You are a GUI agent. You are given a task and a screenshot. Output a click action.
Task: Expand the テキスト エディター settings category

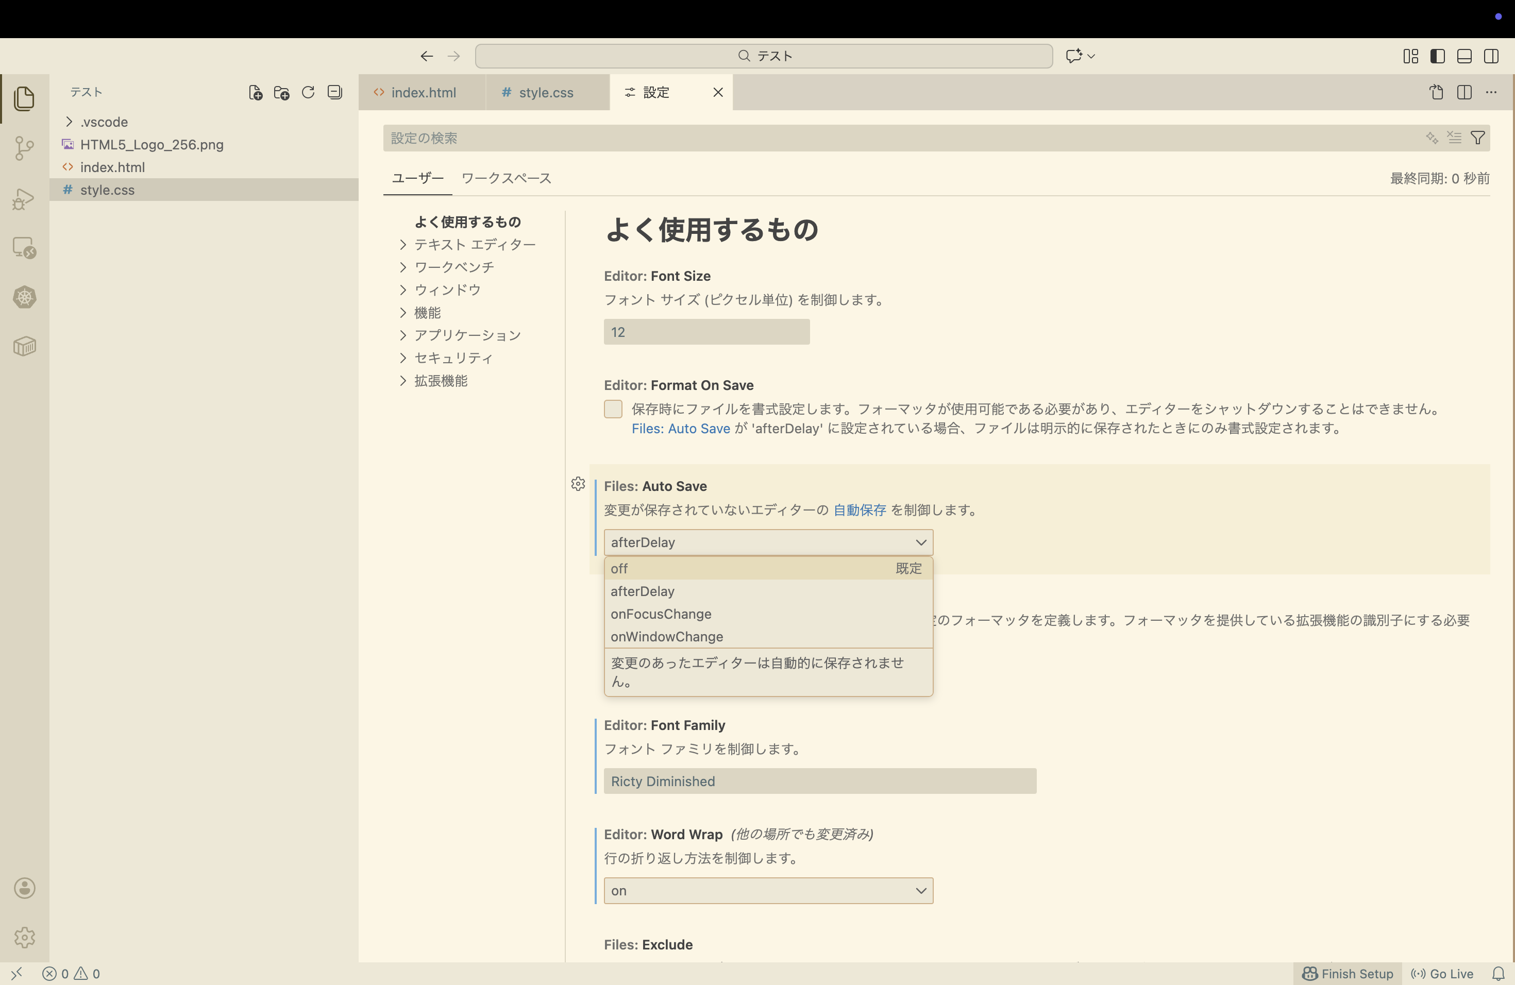474,244
